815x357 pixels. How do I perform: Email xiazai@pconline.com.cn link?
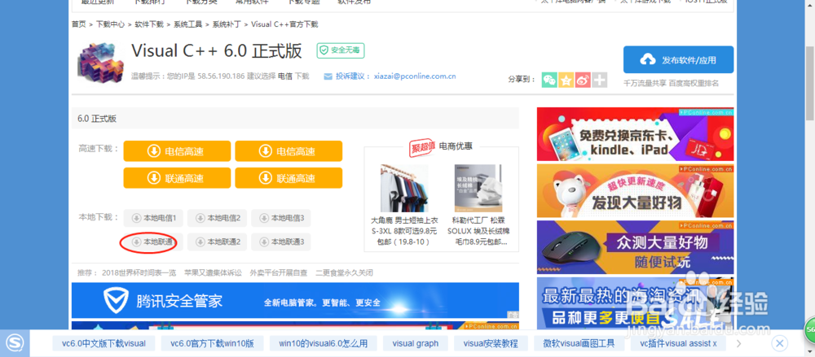415,76
